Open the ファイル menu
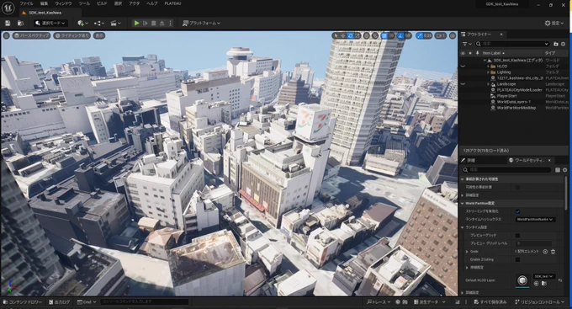Viewport: 572px width, 309px height. [26, 3]
